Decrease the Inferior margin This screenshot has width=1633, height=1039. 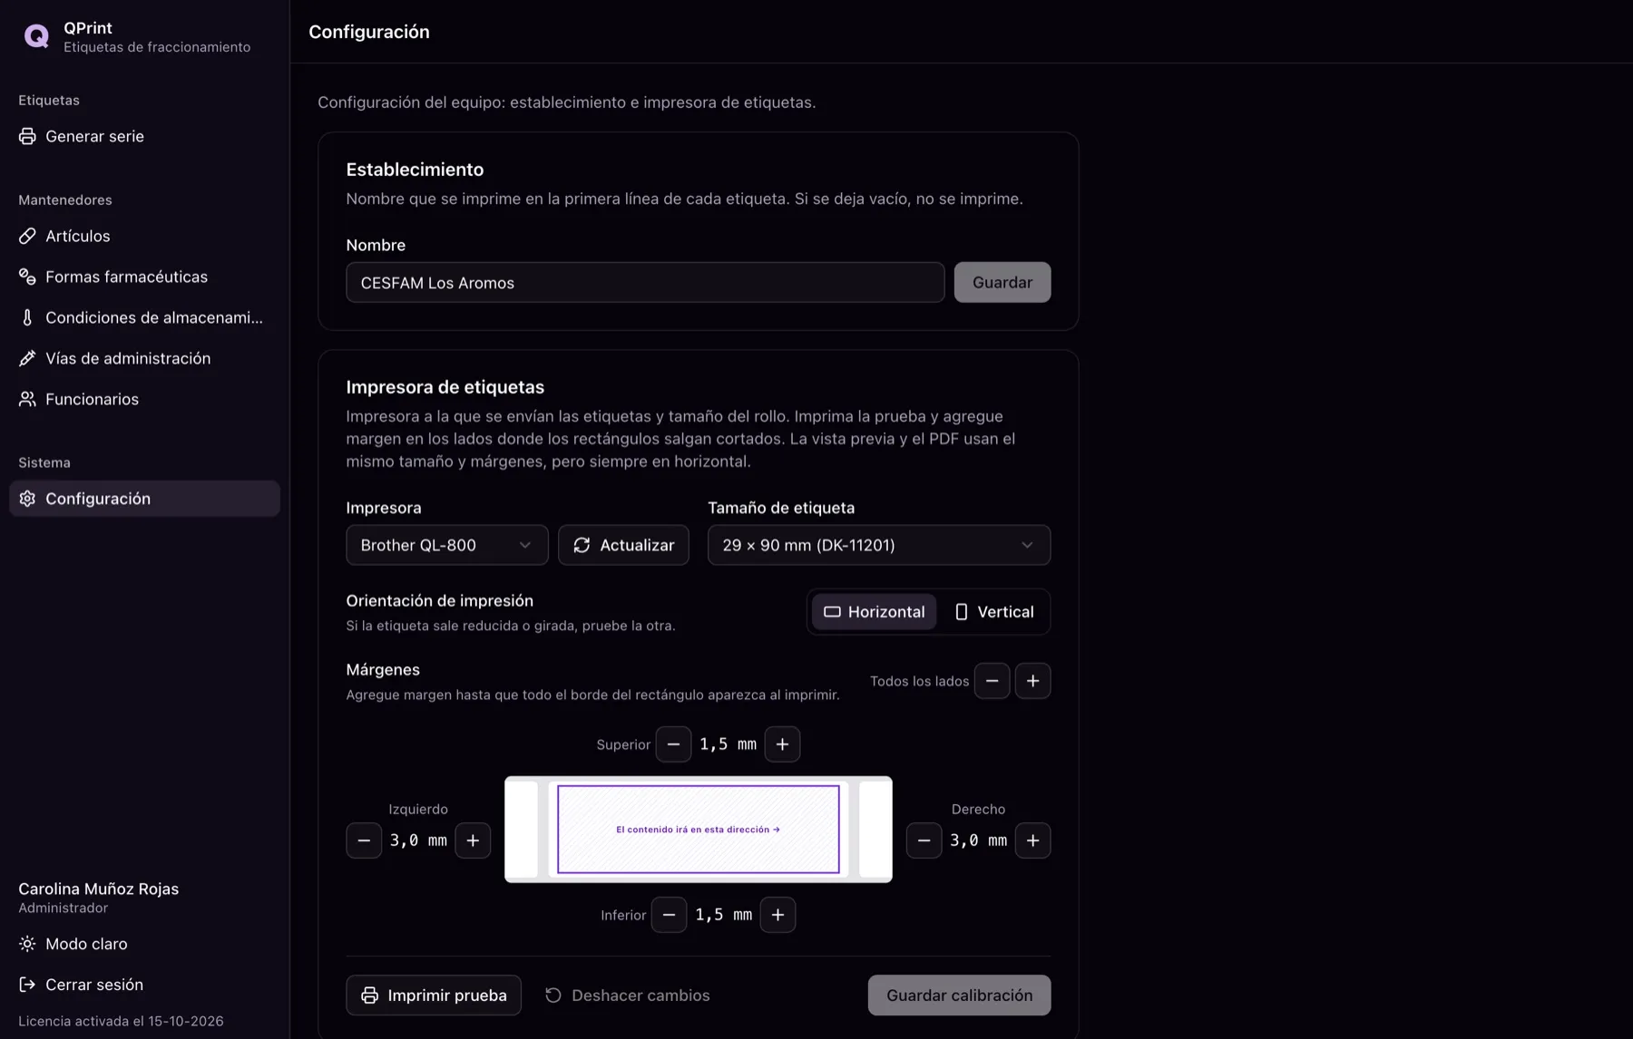click(x=669, y=915)
